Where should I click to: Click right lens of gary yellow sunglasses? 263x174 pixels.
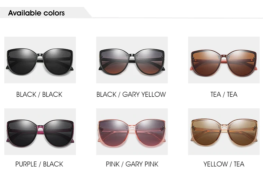[x=149, y=62]
